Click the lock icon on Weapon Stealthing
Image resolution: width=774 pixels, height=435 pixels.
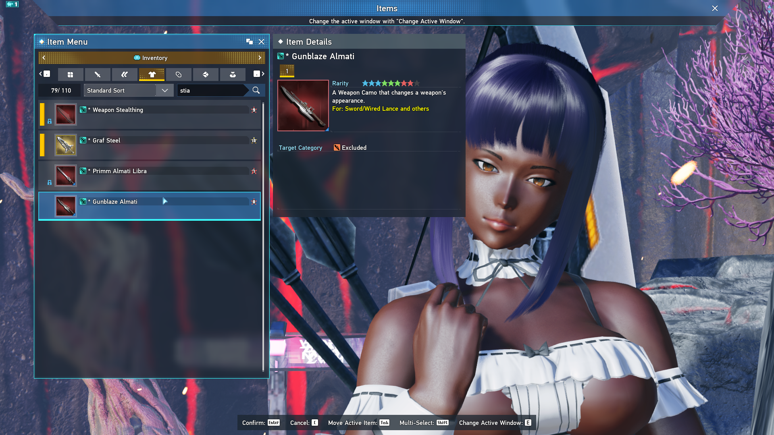[x=50, y=121]
